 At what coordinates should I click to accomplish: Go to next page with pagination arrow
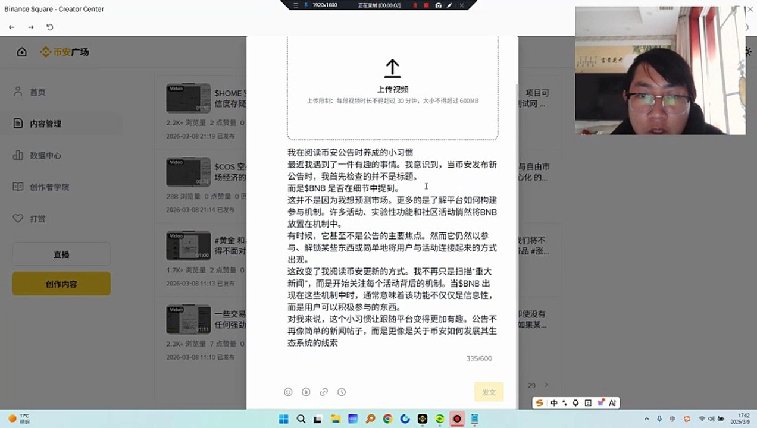point(546,385)
